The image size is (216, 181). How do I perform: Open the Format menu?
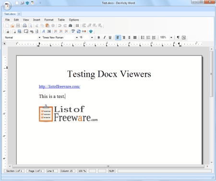point(49,20)
